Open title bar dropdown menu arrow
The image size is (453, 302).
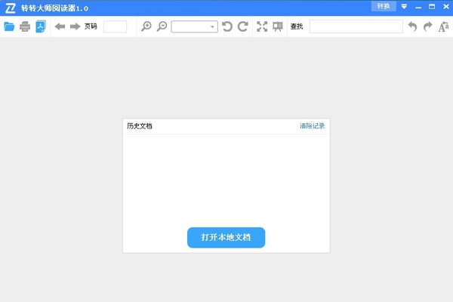click(404, 6)
